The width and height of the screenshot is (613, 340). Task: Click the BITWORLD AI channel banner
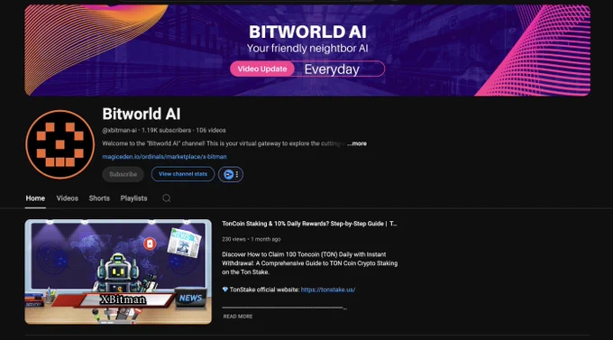pyautogui.click(x=307, y=51)
